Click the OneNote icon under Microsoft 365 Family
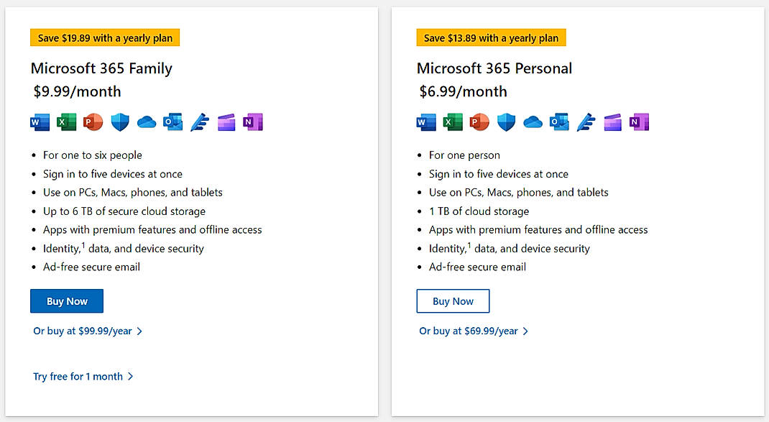The width and height of the screenshot is (769, 422). 252,122
